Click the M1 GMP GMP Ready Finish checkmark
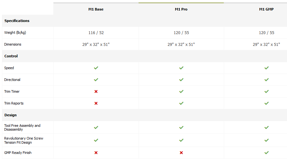The width and height of the screenshot is (287, 159). pyautogui.click(x=267, y=153)
